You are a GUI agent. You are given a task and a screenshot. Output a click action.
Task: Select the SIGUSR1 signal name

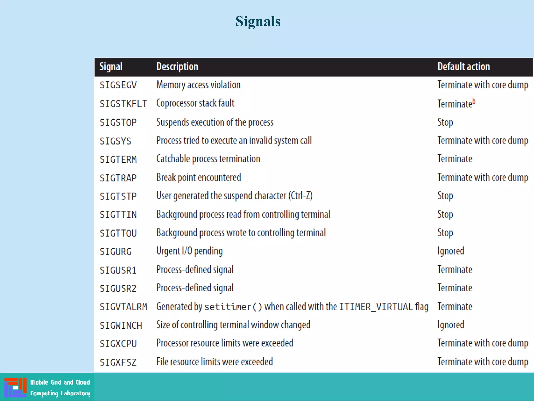click(118, 270)
